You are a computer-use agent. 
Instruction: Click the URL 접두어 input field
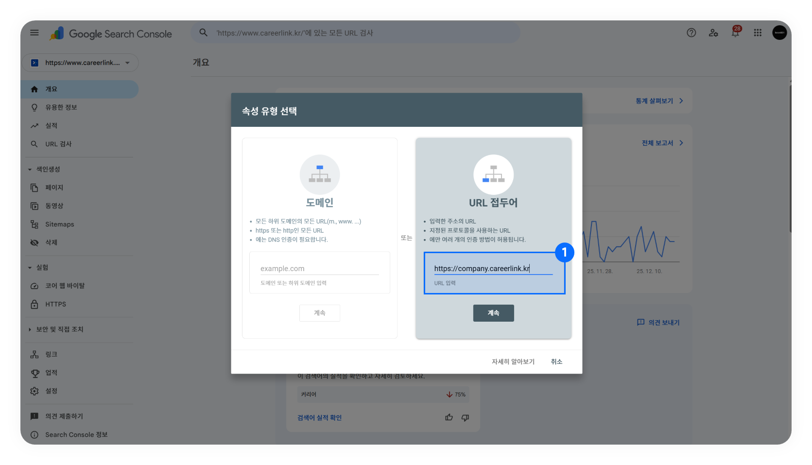[493, 269]
